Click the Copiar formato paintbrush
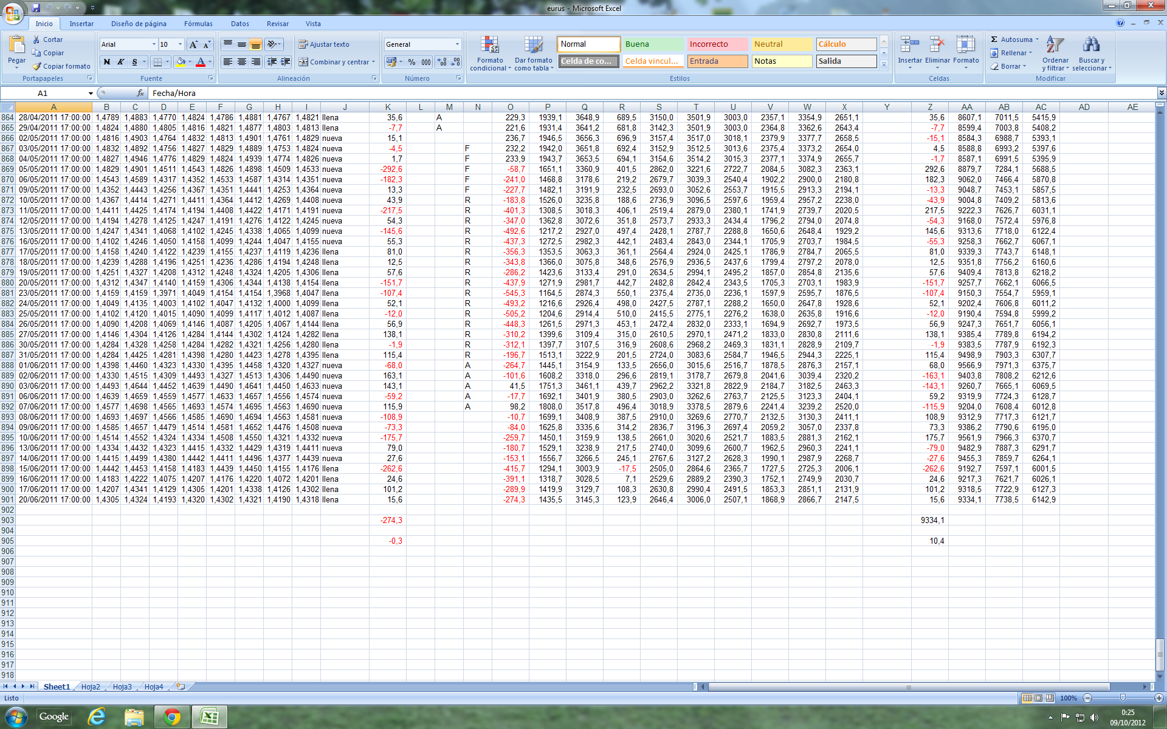 [x=38, y=66]
